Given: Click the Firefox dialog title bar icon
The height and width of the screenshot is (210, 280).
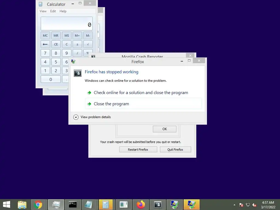Looking at the screenshot, I should [x=73, y=62].
